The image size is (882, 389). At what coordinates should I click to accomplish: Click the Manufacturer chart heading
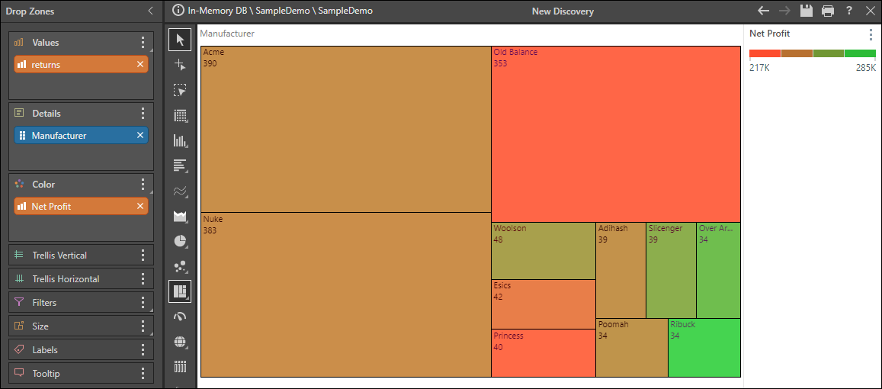(x=227, y=34)
